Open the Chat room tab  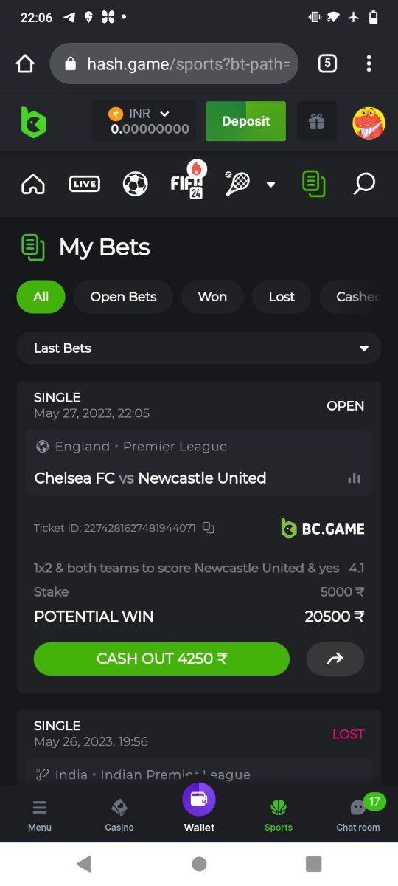(358, 814)
